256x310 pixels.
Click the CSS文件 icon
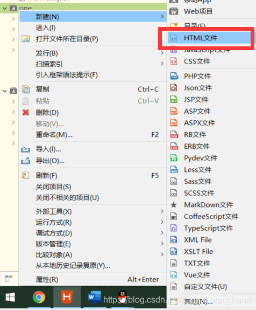[x=174, y=61]
